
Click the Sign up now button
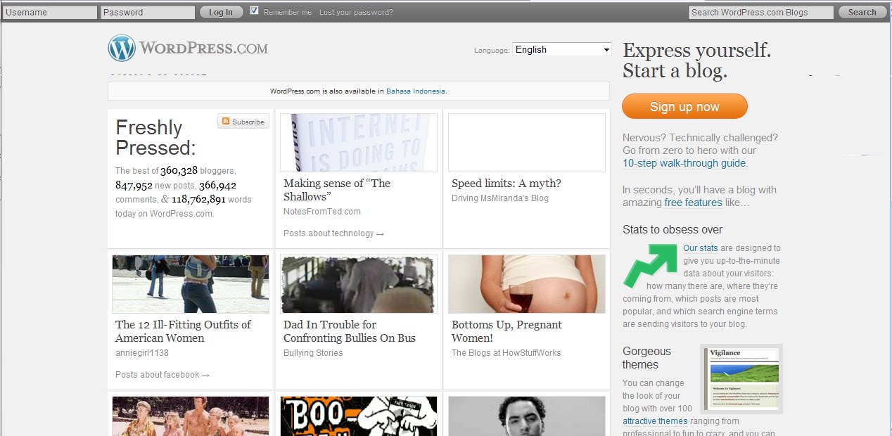click(684, 107)
